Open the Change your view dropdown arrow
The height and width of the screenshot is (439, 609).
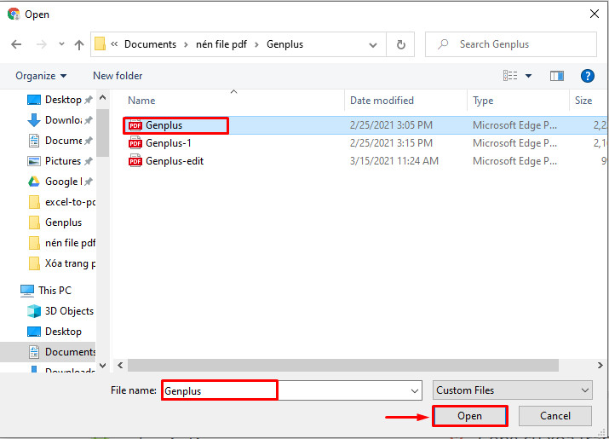click(x=528, y=76)
